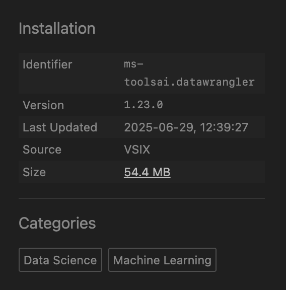This screenshot has width=286, height=290.
Task: Click the time 12:39:27
Action: click(224, 127)
